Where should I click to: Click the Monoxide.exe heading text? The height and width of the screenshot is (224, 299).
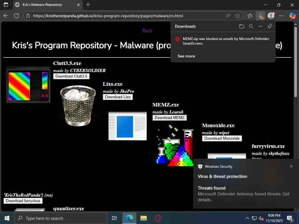tap(218, 125)
